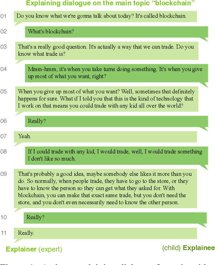Click the bubble "Do you know what we're gonna talk about"
Viewport: 215px width, 265px height.
[105, 16]
